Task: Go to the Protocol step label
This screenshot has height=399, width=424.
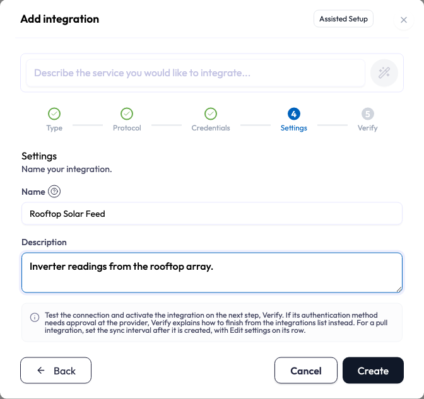Action: (x=127, y=128)
